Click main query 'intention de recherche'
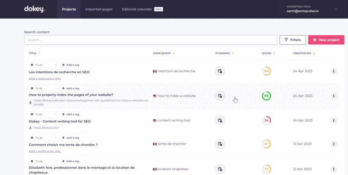The height and width of the screenshot is (175, 348). coord(176,71)
